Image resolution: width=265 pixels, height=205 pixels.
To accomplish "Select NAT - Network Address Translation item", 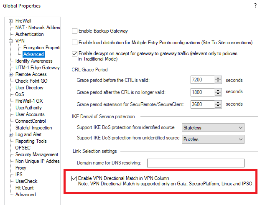I will [38, 28].
